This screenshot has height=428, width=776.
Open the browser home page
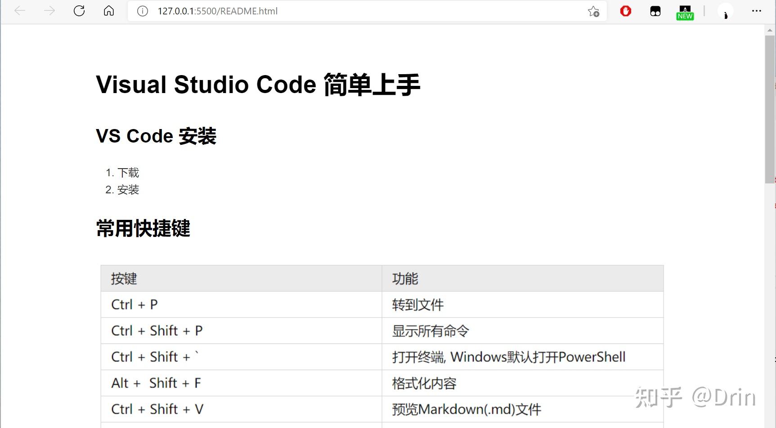108,11
